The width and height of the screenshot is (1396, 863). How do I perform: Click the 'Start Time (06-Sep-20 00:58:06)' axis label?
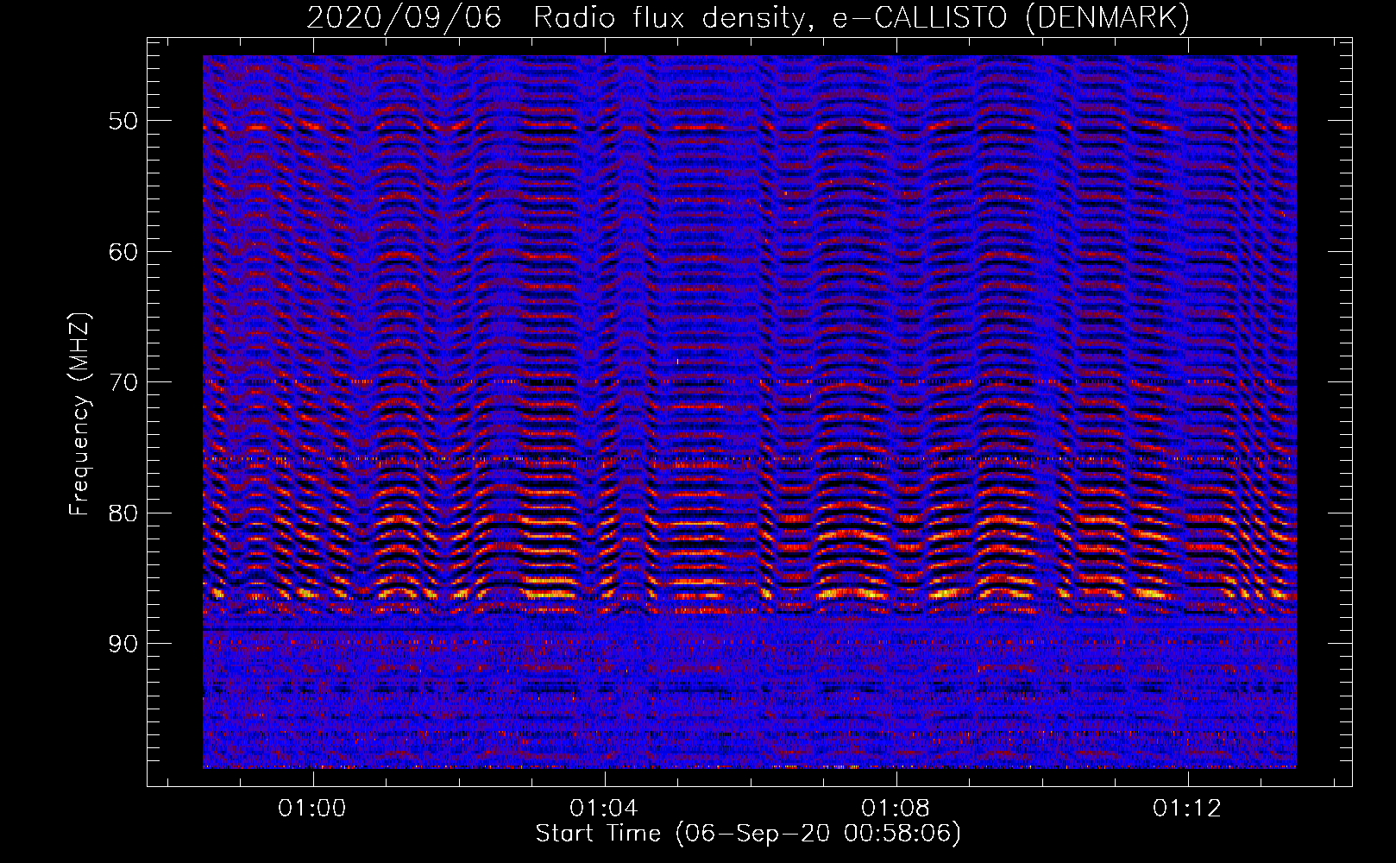coord(748,834)
